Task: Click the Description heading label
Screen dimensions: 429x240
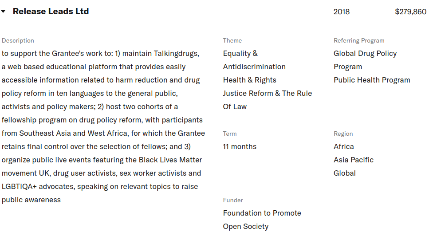Action: [18, 40]
